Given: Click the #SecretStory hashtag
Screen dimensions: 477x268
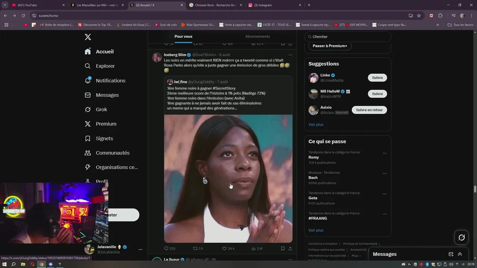Looking at the screenshot, I should pos(224,88).
